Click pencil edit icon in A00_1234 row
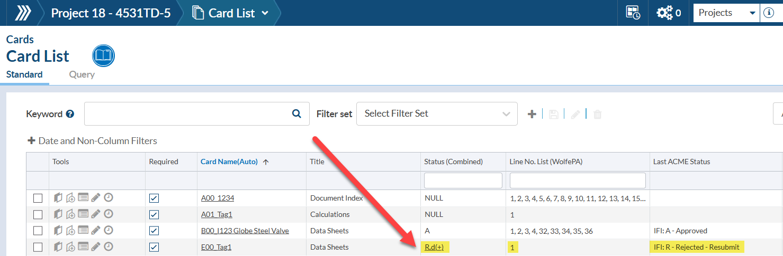 (x=95, y=198)
